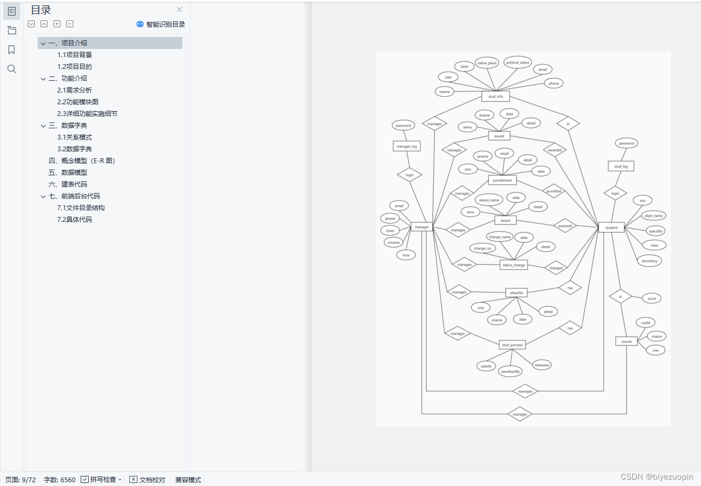
Task: Jump to 一、项目介绍 heading
Action: pos(110,43)
